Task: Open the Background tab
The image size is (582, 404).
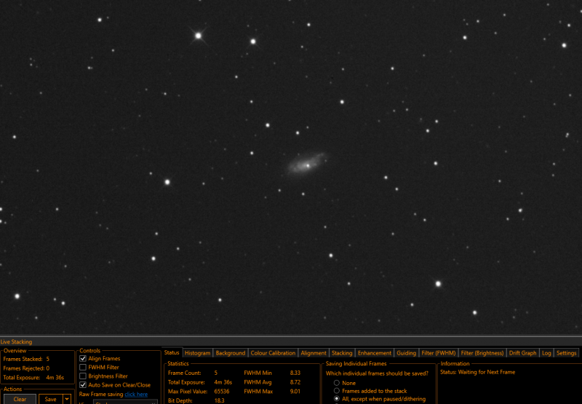Action: (231, 353)
